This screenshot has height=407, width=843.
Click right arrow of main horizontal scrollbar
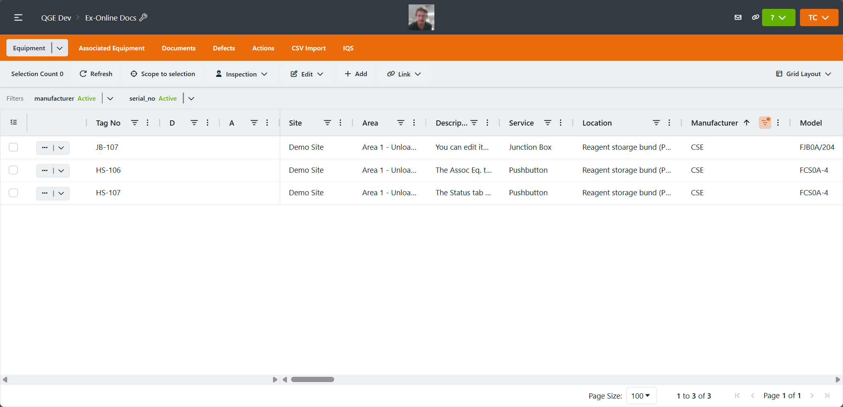point(838,380)
